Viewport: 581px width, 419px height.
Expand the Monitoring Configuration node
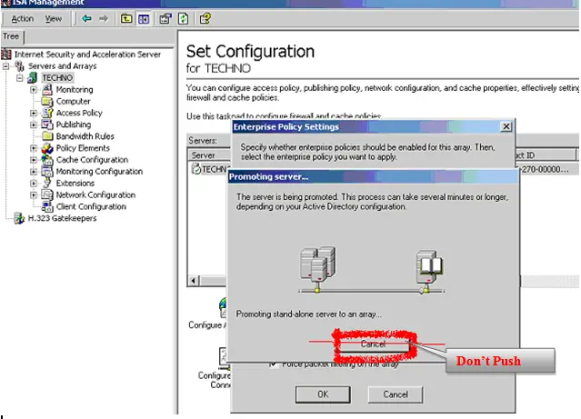point(34,172)
